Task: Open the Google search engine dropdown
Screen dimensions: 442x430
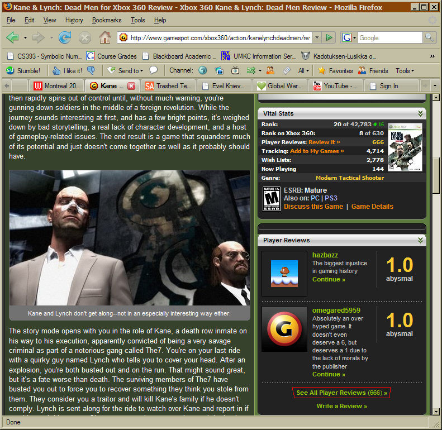Action: tap(349, 38)
